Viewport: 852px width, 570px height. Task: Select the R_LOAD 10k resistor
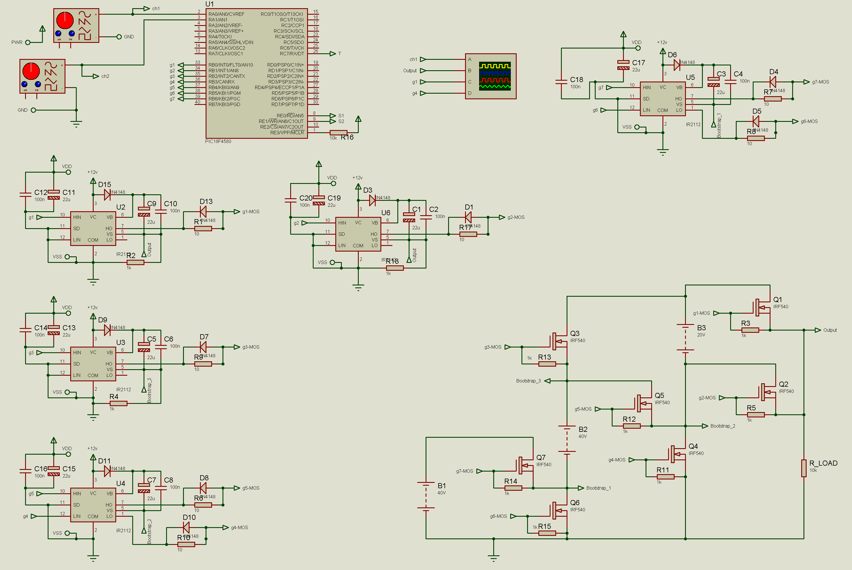[x=804, y=468]
